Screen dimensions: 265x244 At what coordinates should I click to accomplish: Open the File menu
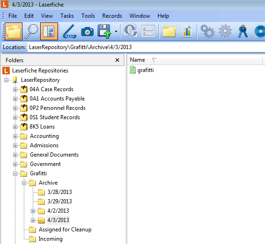click(x=13, y=16)
